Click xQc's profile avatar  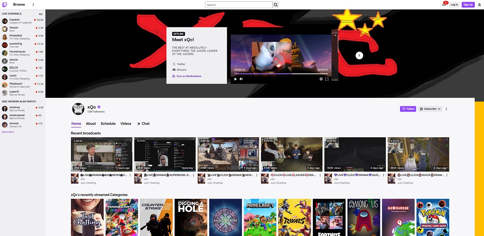tap(78, 109)
